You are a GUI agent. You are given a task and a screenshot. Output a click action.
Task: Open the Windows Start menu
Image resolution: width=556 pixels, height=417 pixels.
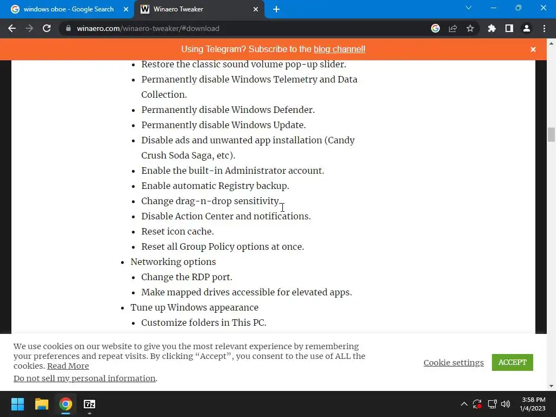pyautogui.click(x=17, y=404)
